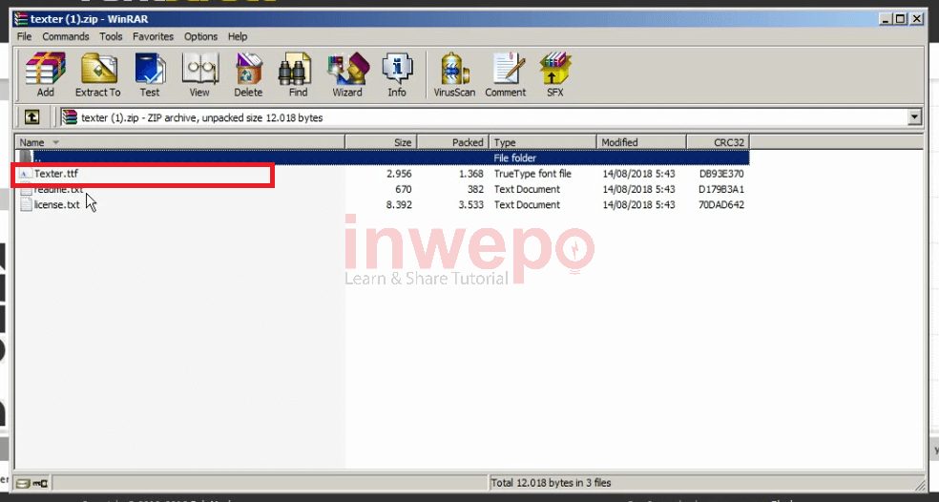This screenshot has width=939, height=502.
Task: Open the File menu
Action: pos(25,36)
